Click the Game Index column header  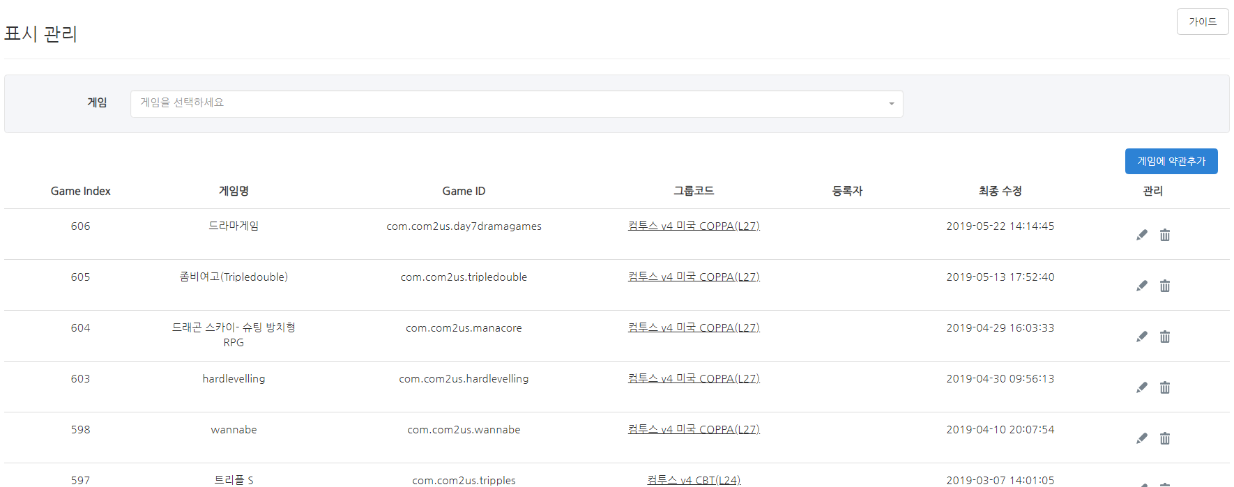click(x=81, y=191)
